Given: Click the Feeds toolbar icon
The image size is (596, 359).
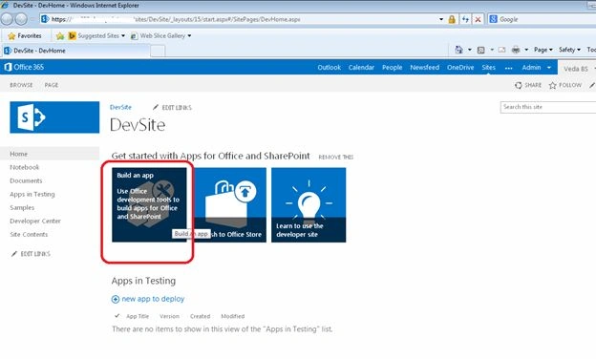Looking at the screenshot, I should pos(480,50).
